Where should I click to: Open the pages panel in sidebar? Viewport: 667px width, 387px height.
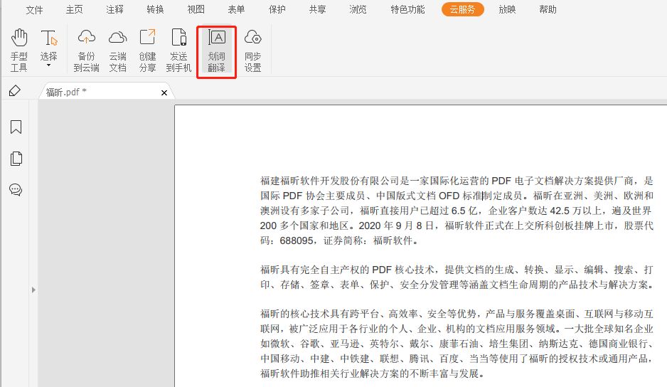(16, 159)
